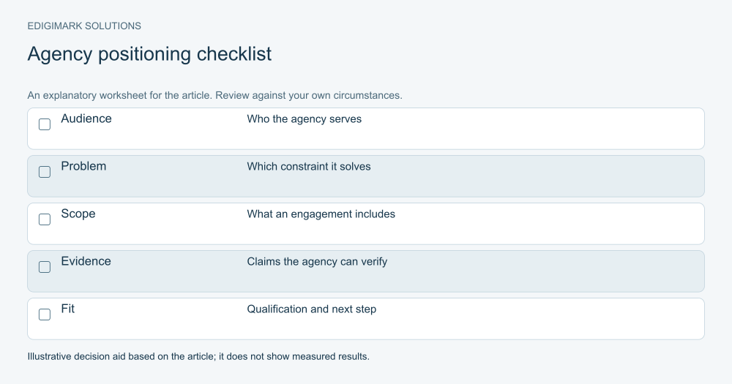This screenshot has width=732, height=384.
Task: Select 'What an engagement includes' description
Action: 321,214
